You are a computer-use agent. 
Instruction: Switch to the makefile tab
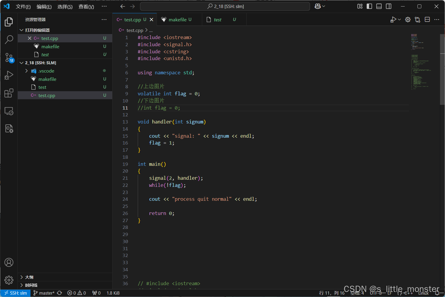click(177, 20)
